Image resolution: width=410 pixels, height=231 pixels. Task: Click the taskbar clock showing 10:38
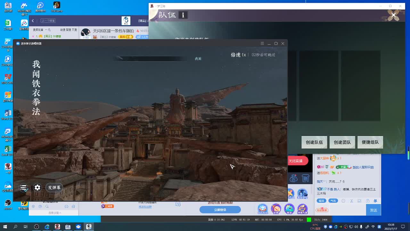click(391, 227)
